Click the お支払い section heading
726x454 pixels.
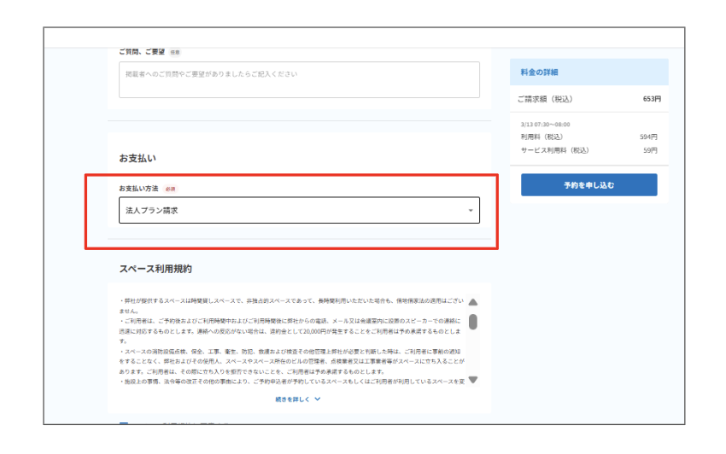pyautogui.click(x=138, y=158)
